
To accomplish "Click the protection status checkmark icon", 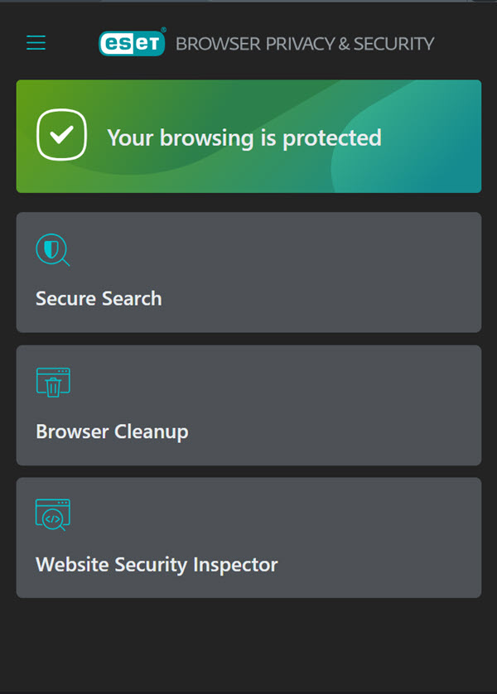I will coord(61,135).
